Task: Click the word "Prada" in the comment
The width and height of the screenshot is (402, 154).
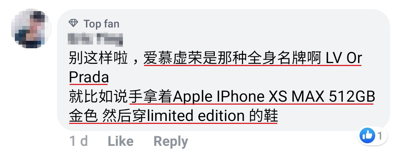Action: (x=89, y=77)
